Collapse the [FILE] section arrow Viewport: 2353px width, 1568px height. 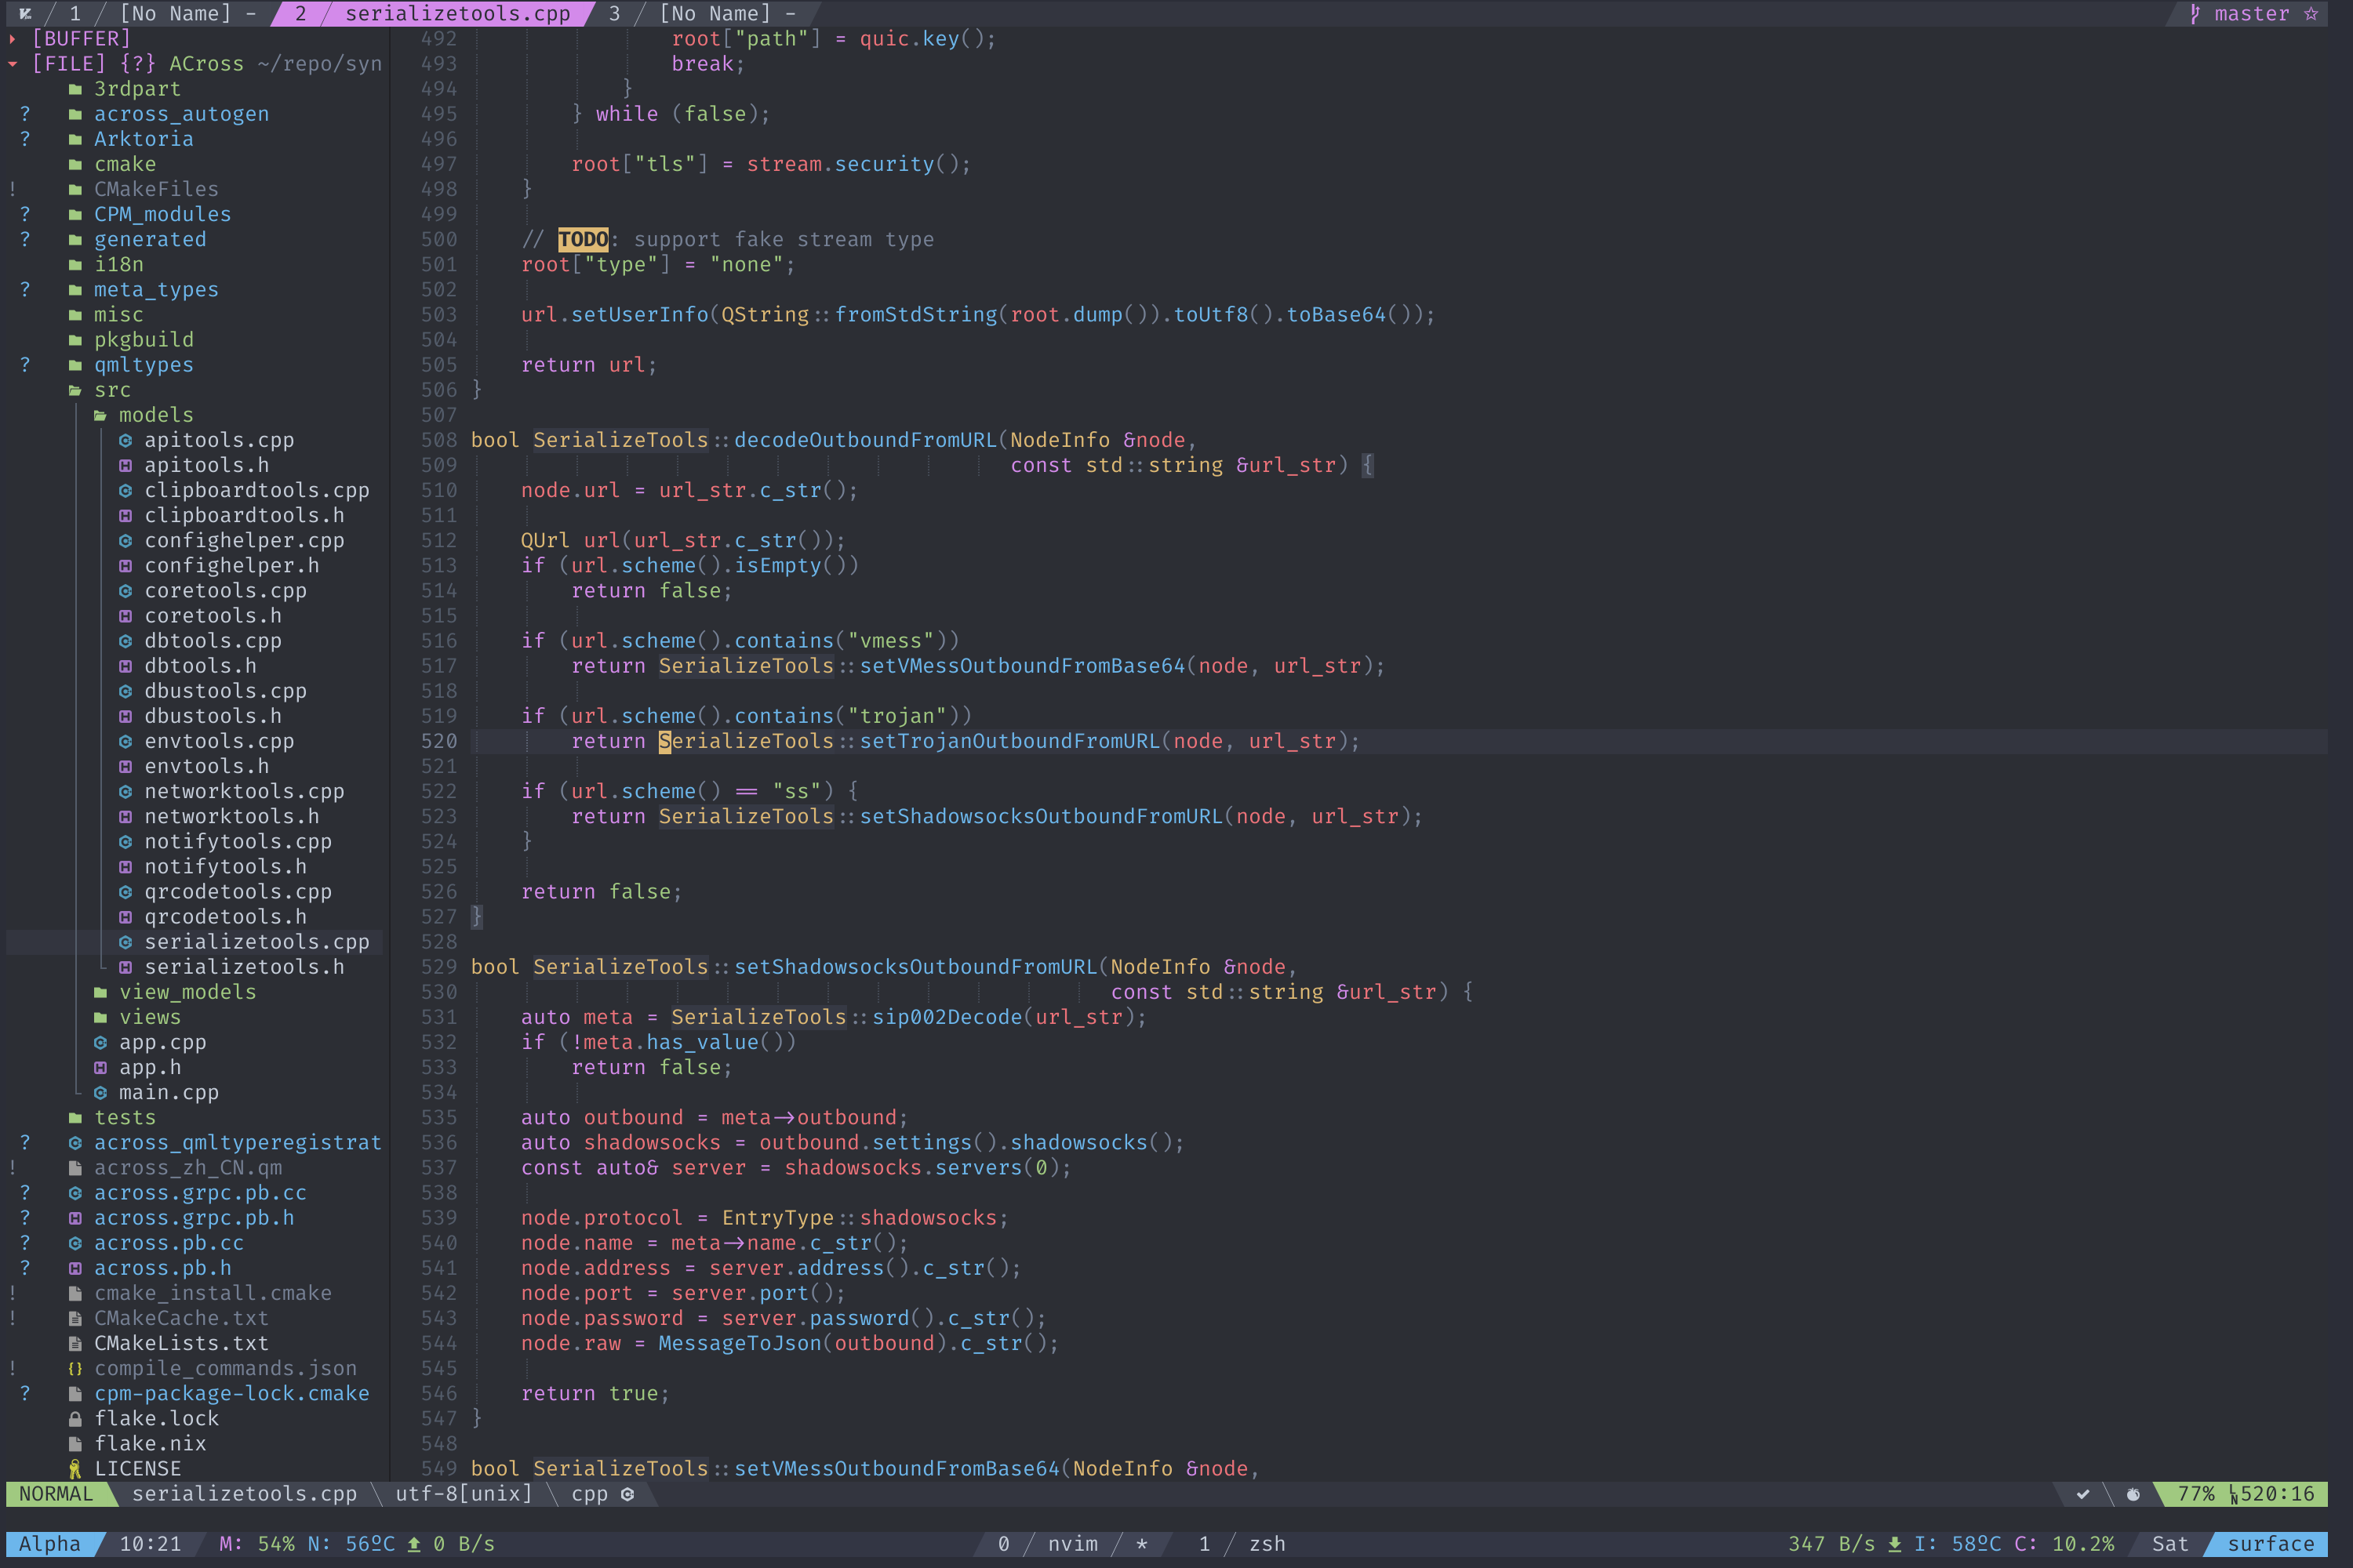pyautogui.click(x=12, y=64)
